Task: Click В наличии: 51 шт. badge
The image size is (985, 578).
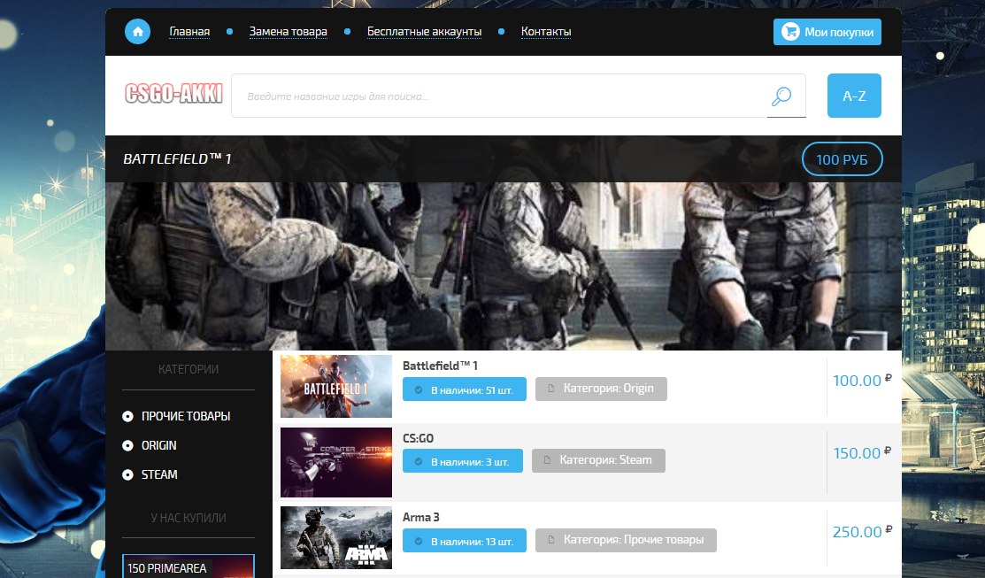Action: (x=465, y=389)
